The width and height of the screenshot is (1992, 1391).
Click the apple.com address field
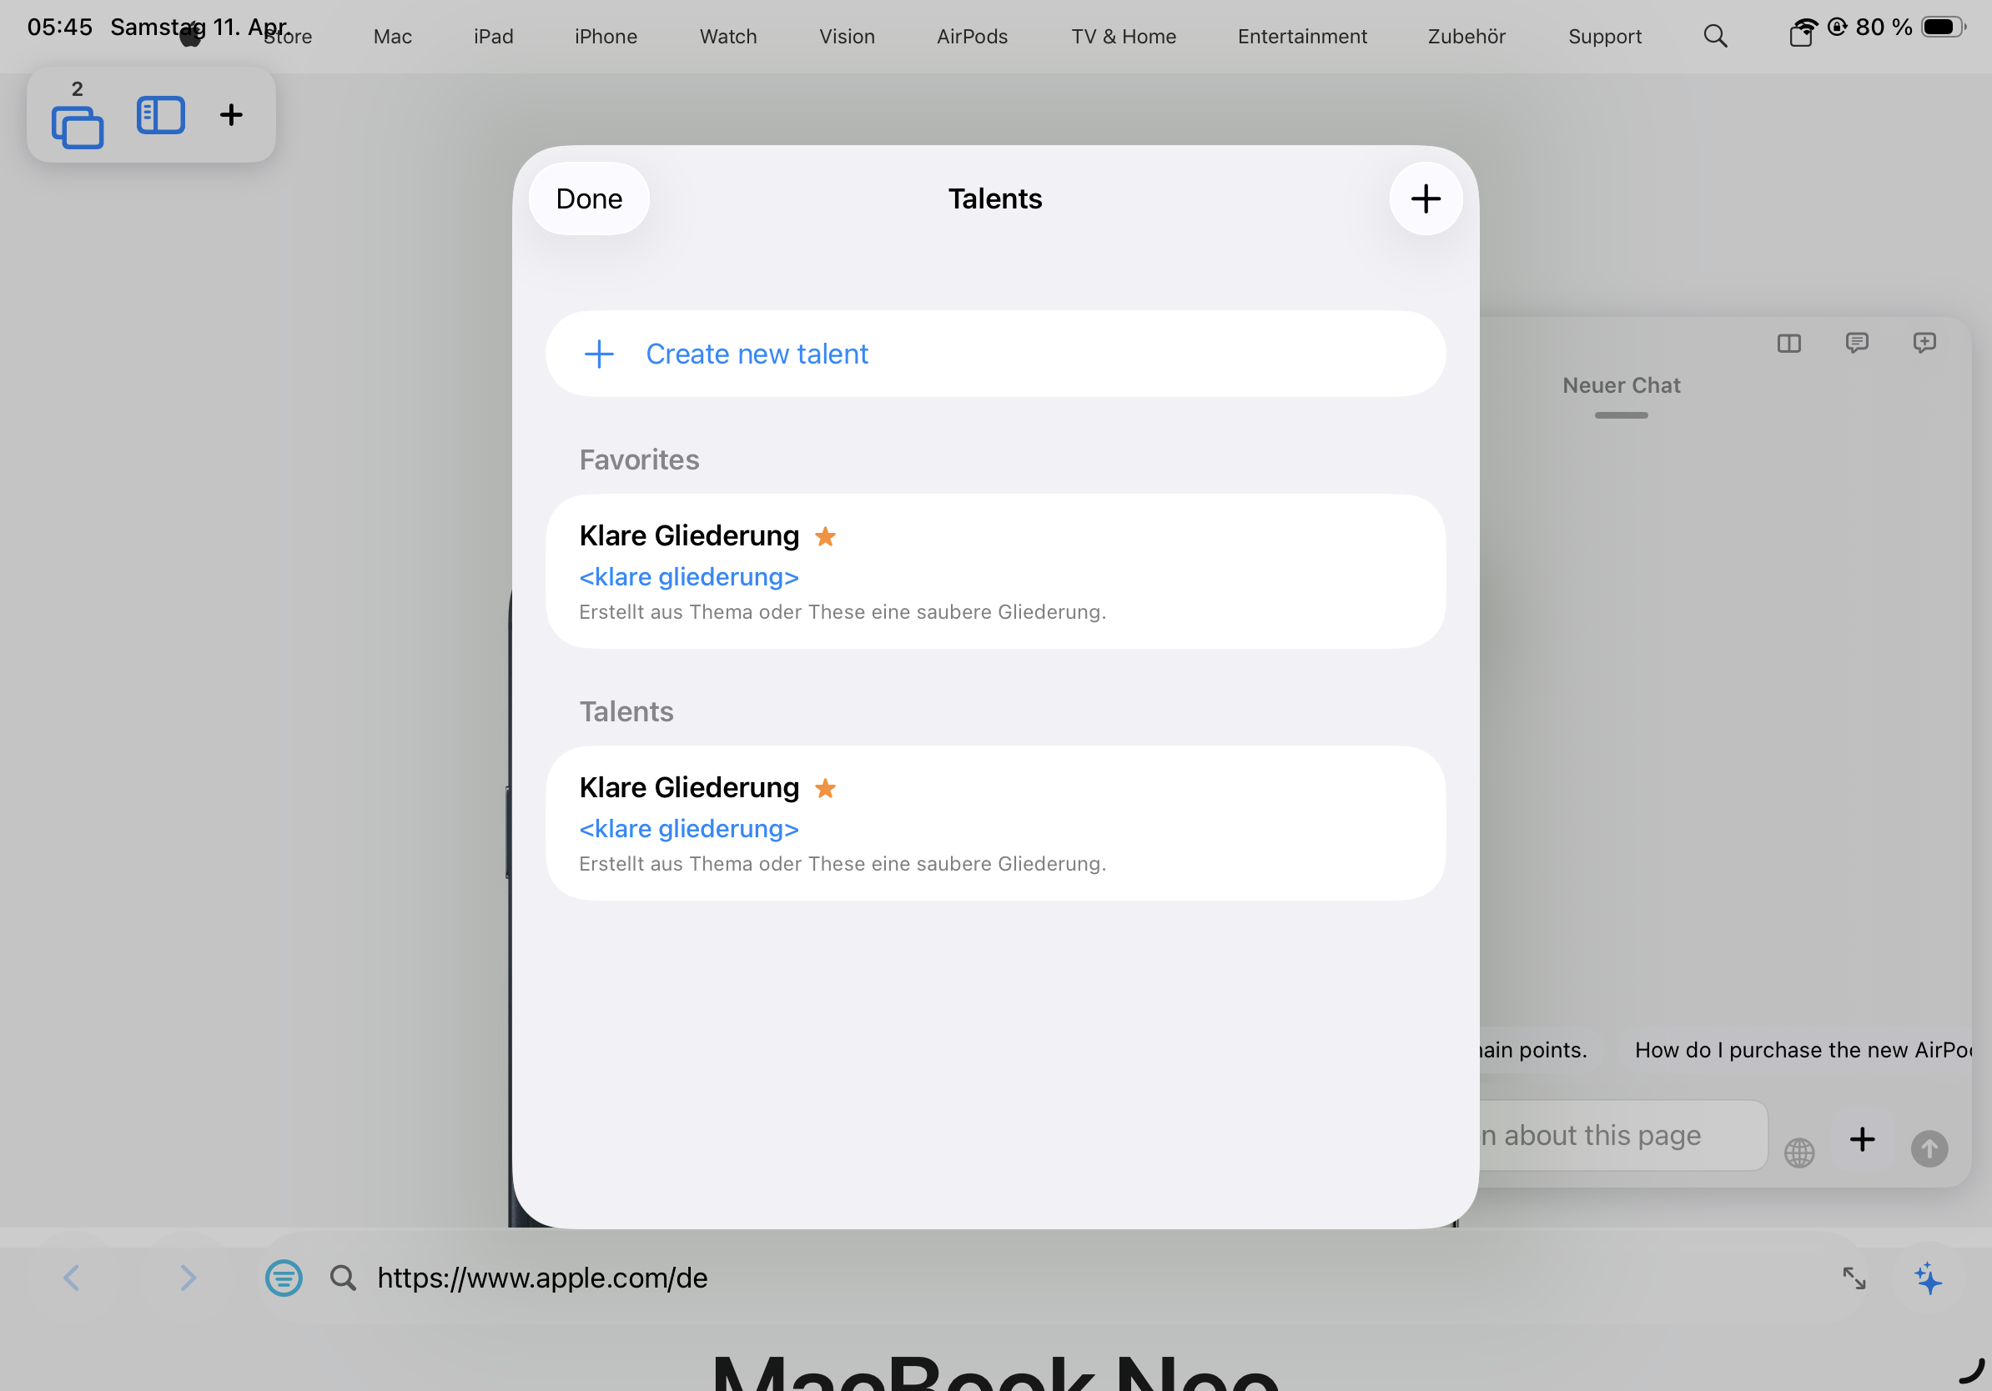(541, 1278)
